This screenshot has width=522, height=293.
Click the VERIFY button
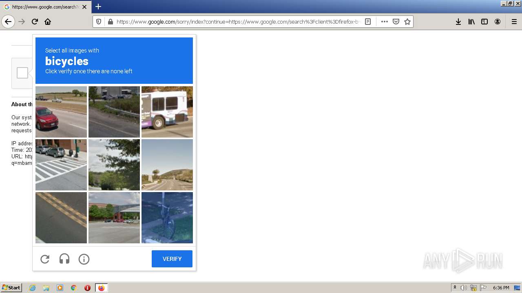tap(172, 259)
